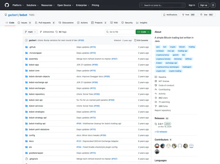The height and width of the screenshot is (164, 220).
Task: Click the docs folder icon
Action: [26, 141]
